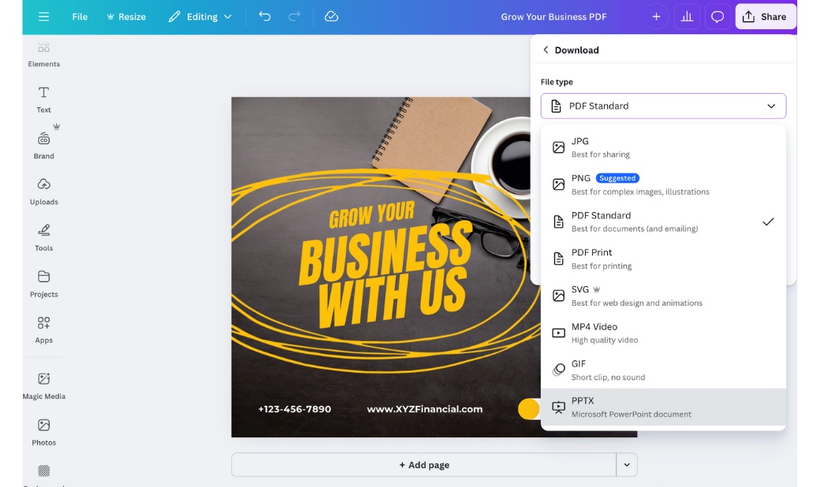Go back from the Download panel

pos(546,49)
